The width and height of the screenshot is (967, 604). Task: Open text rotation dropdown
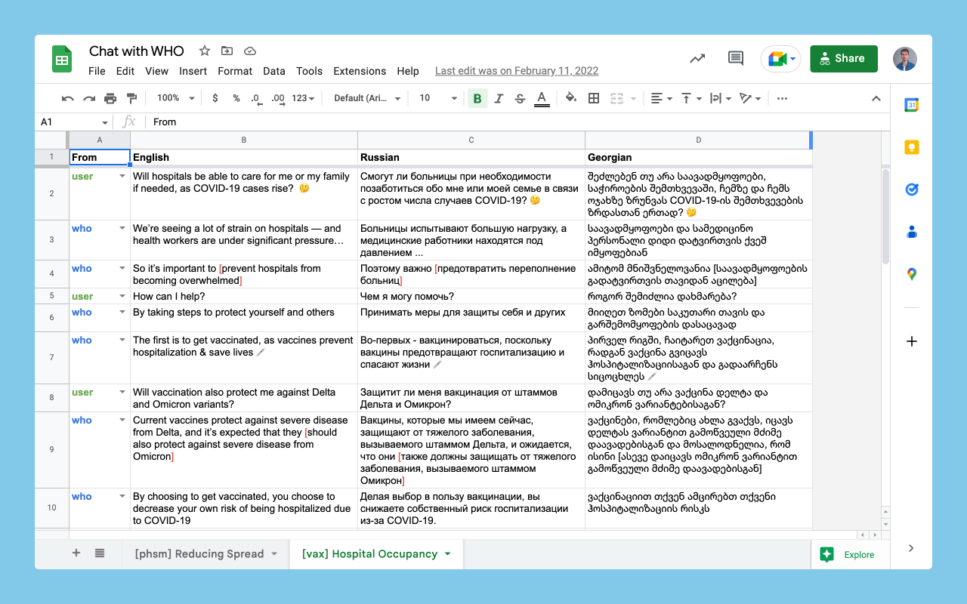[x=750, y=98]
